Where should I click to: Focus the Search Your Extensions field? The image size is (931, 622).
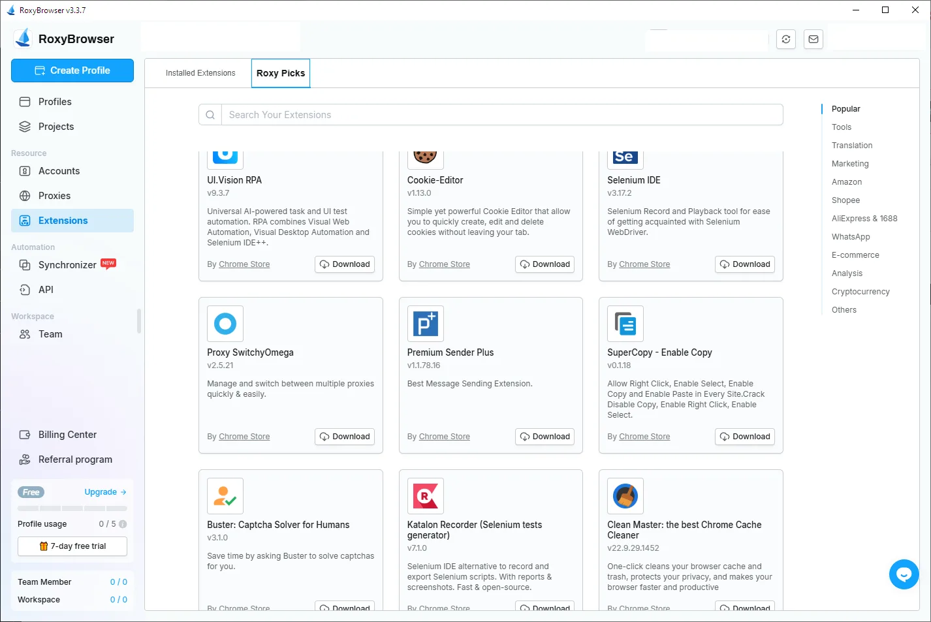click(502, 115)
